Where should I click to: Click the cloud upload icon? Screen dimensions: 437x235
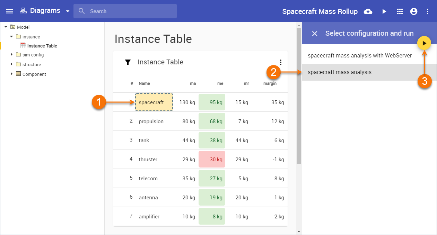pyautogui.click(x=368, y=11)
